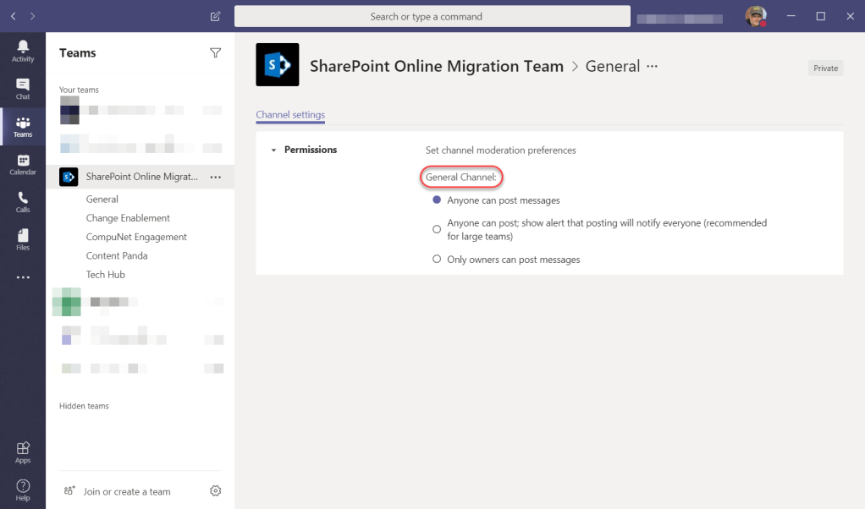Select 'Only owners can post messages' option
865x509 pixels.
437,260
